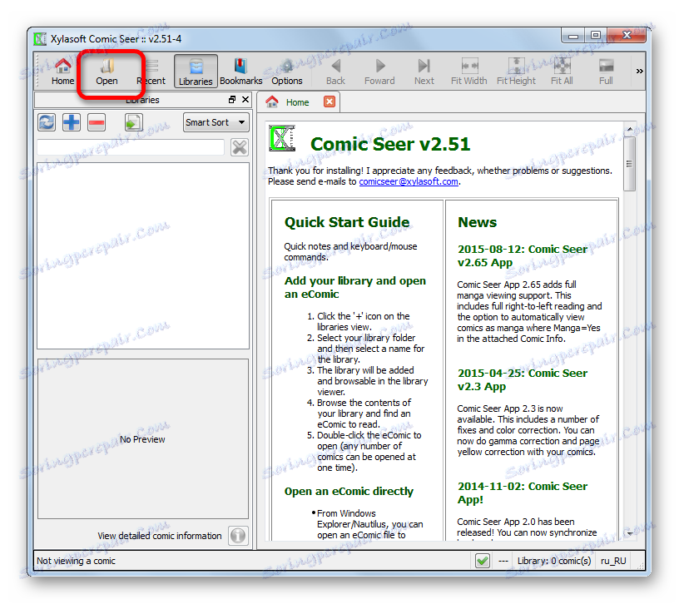This screenshot has width=679, height=604.
Task: Open Bookmarks from the toolbar
Action: tap(240, 72)
